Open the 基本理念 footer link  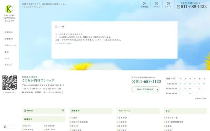pyautogui.click(x=123, y=118)
